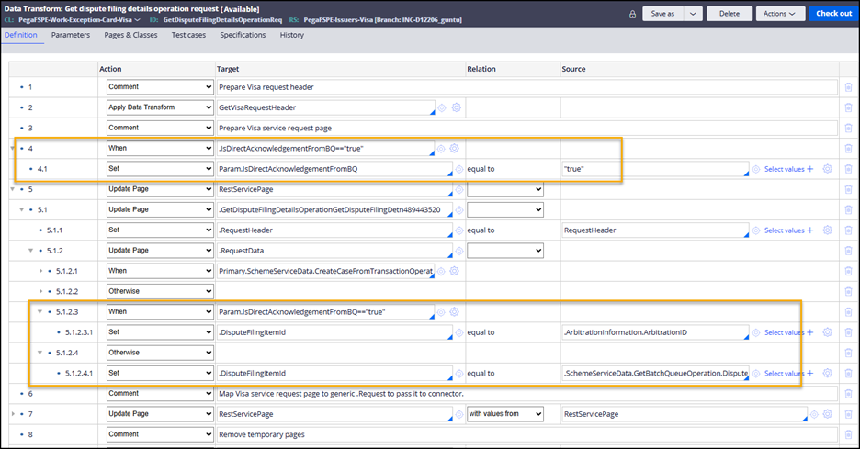Screen dimensions: 860x449
Task: Open the Test cases tab
Action: click(x=188, y=35)
